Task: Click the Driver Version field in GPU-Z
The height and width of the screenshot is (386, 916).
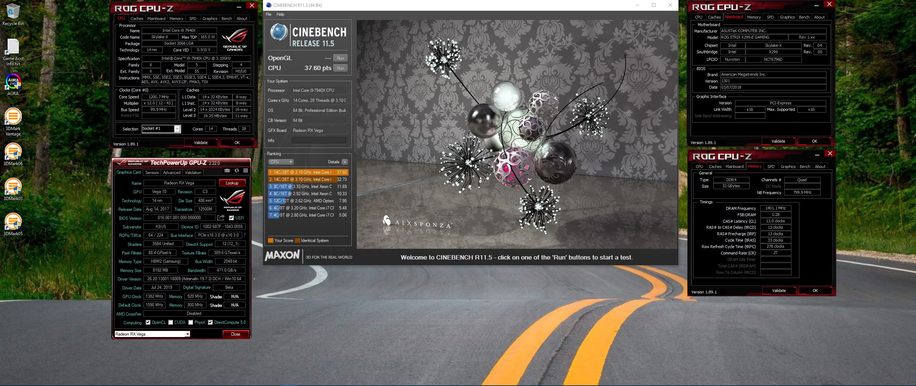Action: 195,279
